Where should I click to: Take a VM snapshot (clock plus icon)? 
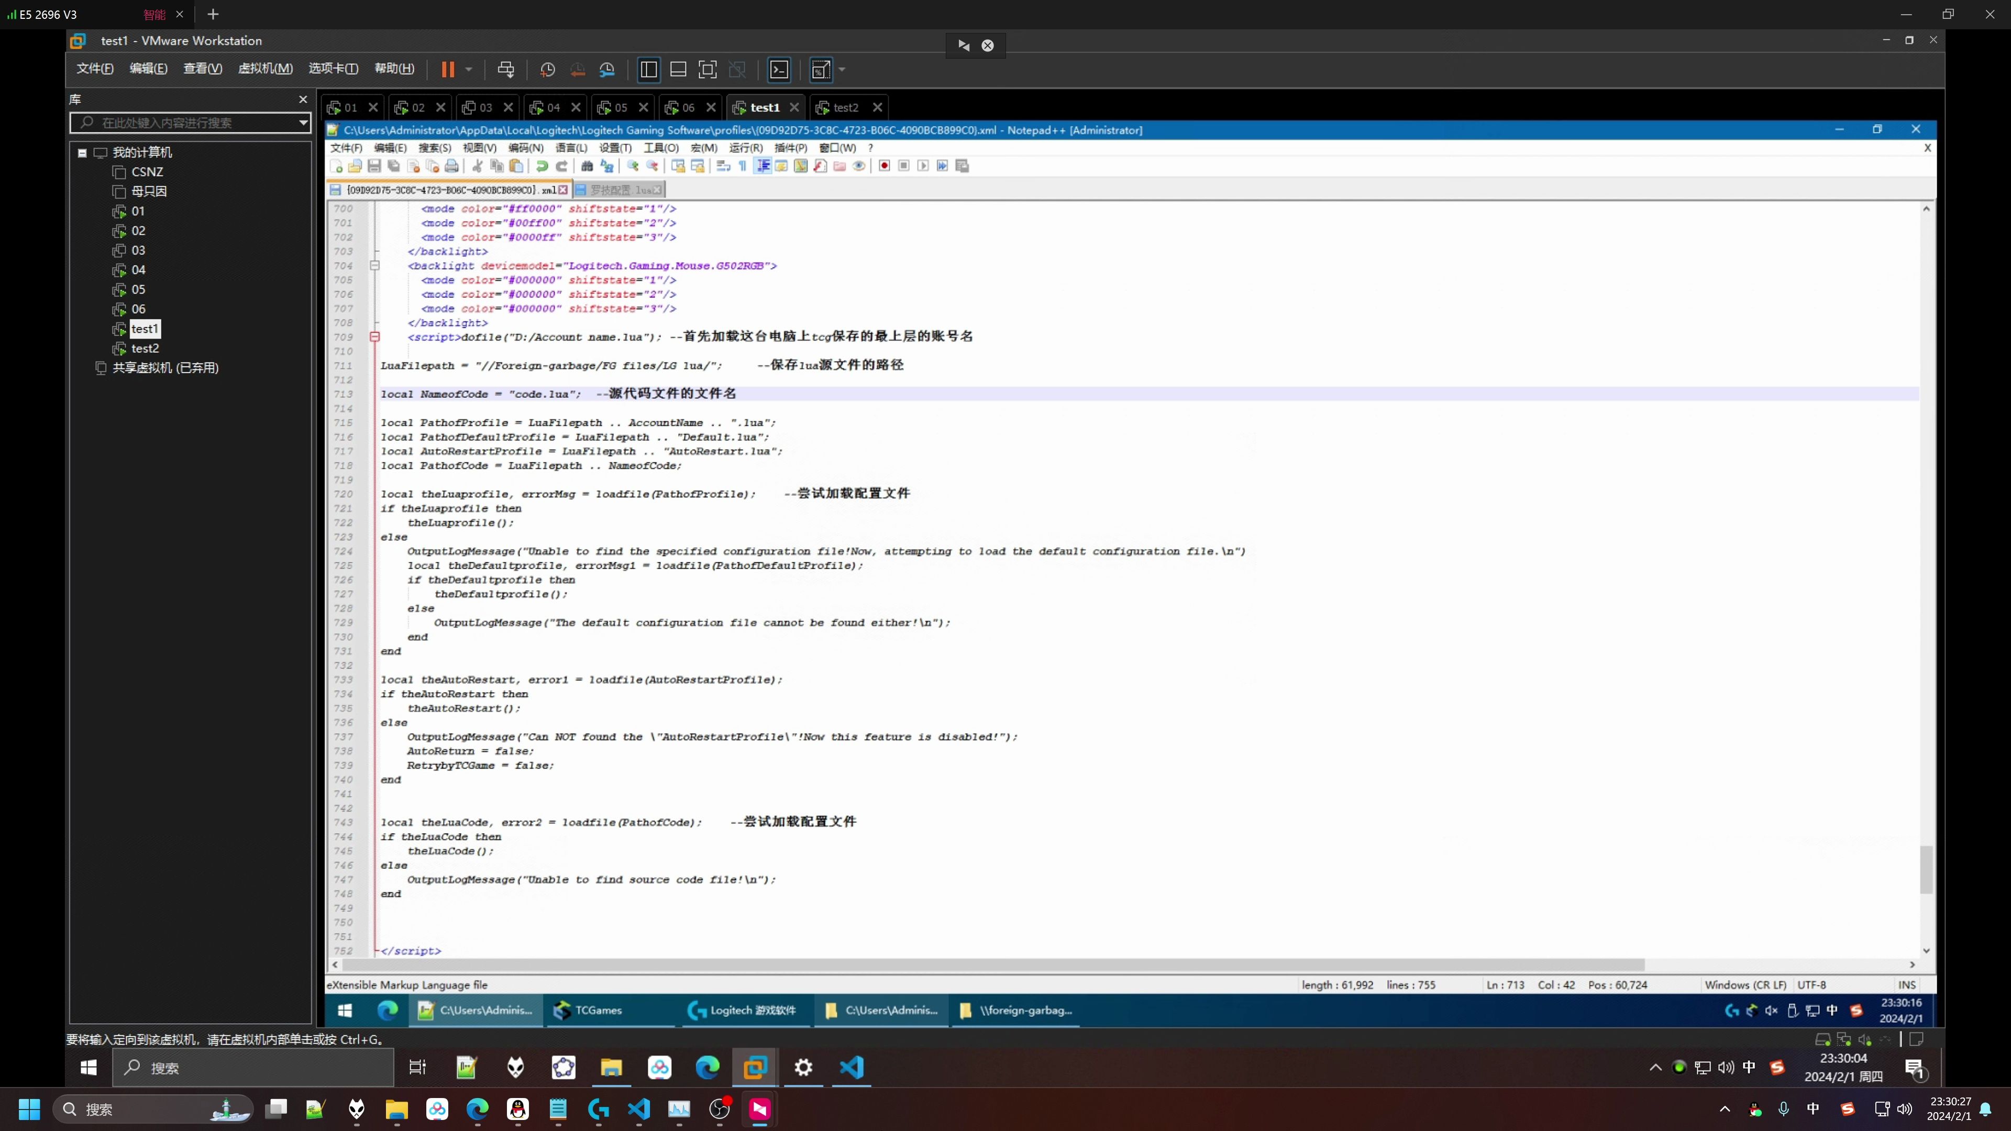[x=547, y=70]
